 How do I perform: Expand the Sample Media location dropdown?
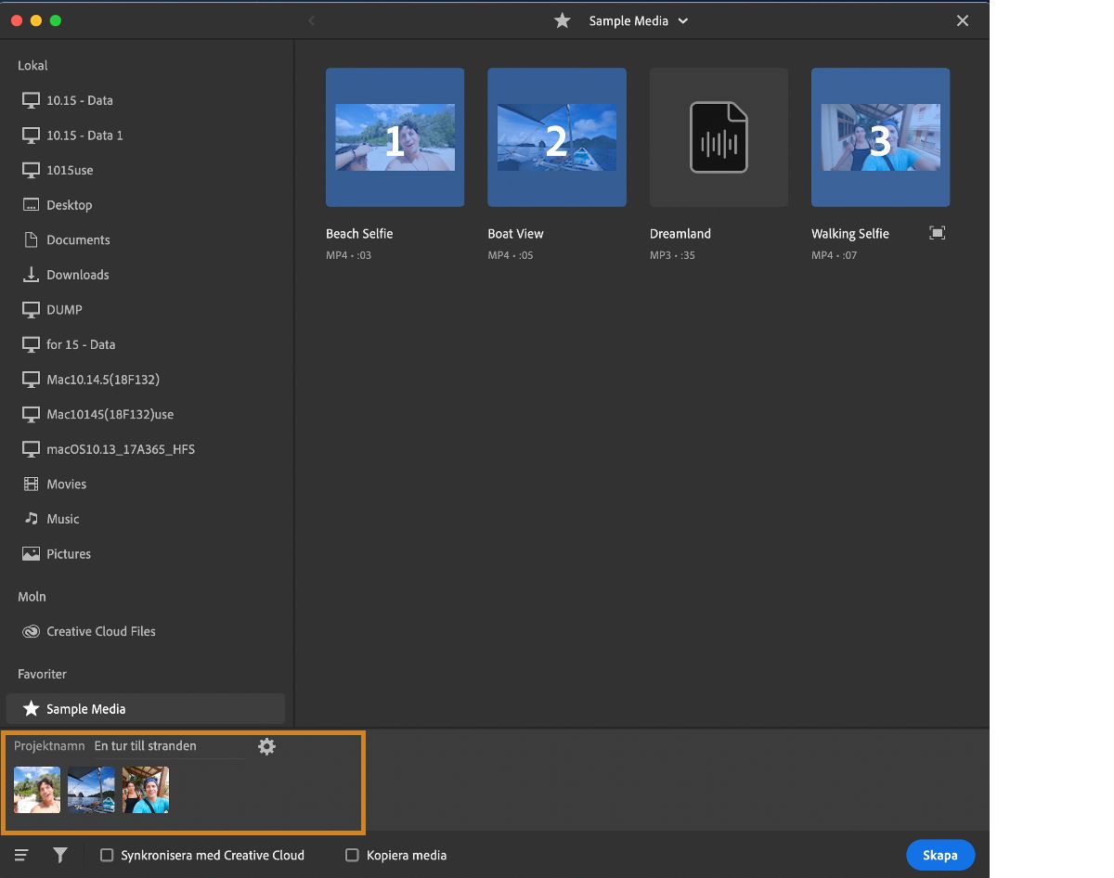click(683, 20)
